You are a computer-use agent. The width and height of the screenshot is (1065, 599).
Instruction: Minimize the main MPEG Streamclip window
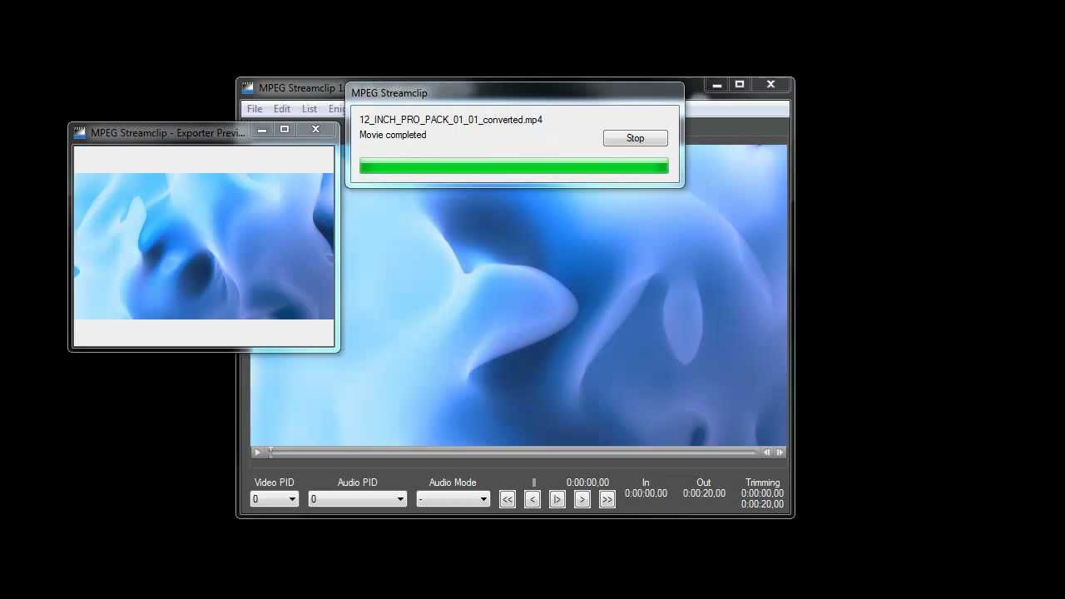[x=717, y=85]
